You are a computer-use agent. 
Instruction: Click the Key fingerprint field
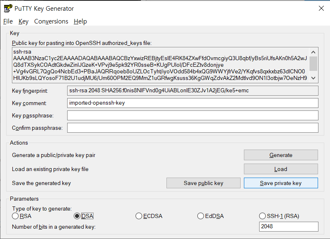192,91
